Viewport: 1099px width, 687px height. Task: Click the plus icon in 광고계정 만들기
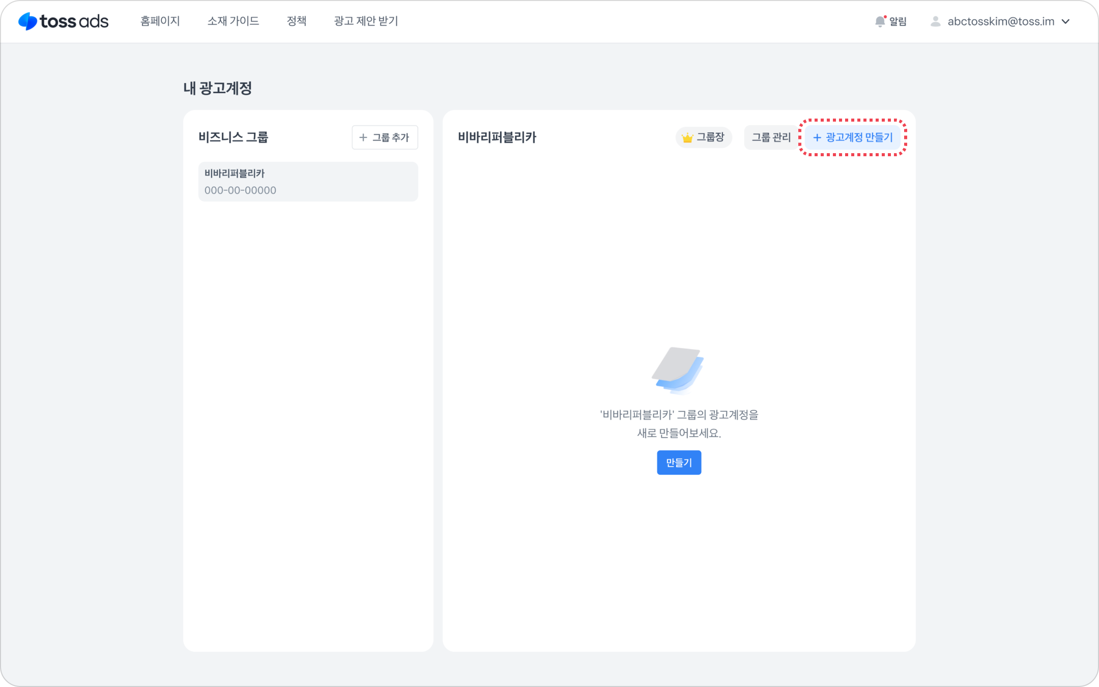tap(817, 137)
